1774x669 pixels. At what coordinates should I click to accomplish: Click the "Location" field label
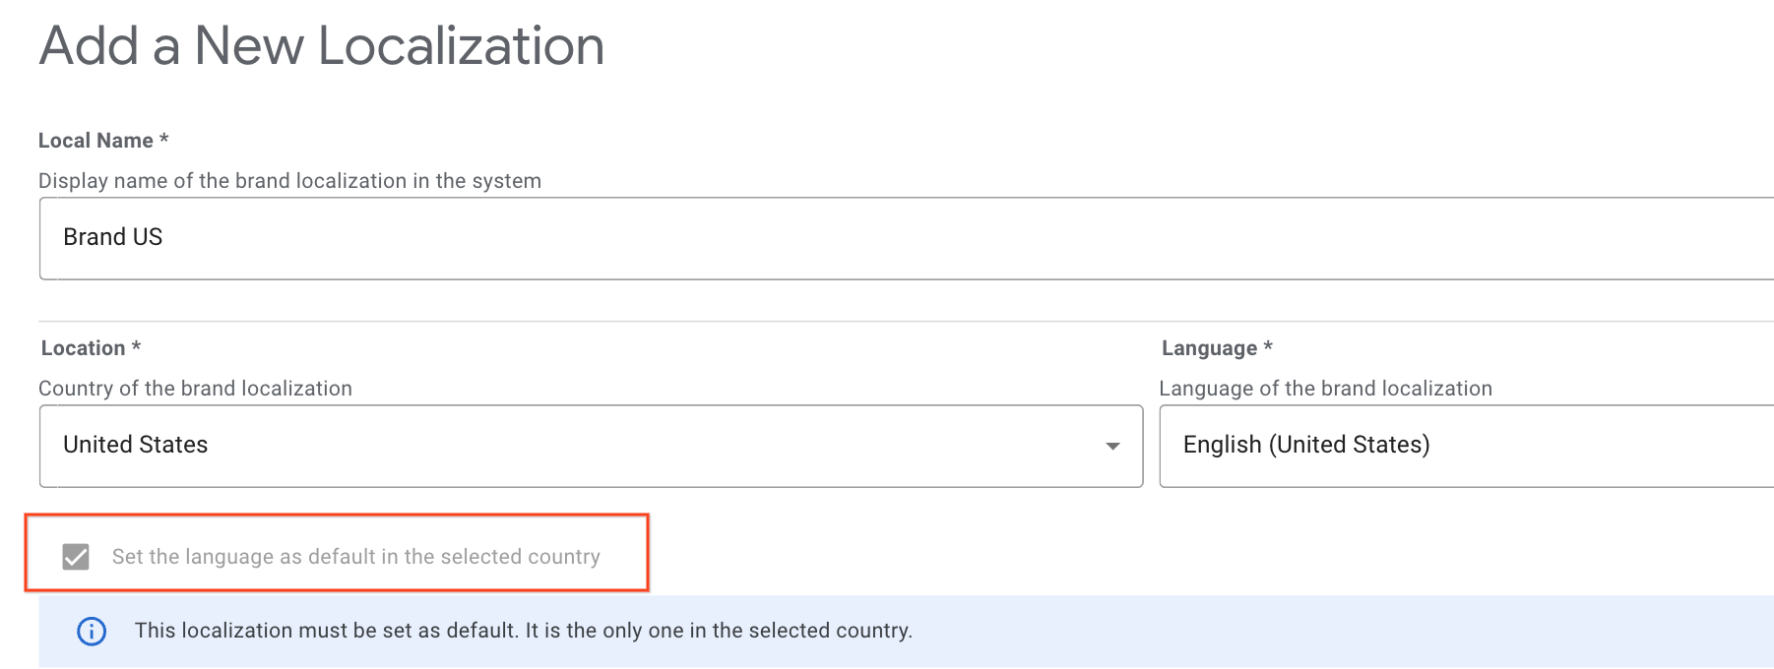84,348
